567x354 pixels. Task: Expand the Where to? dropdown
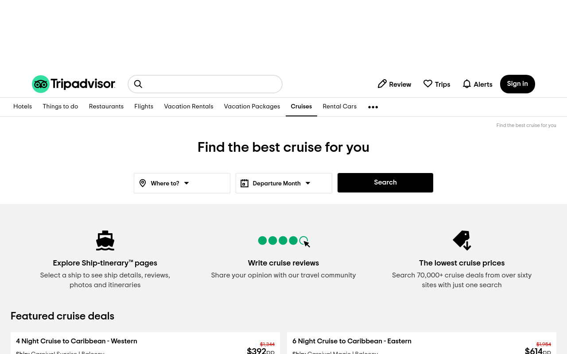182,183
